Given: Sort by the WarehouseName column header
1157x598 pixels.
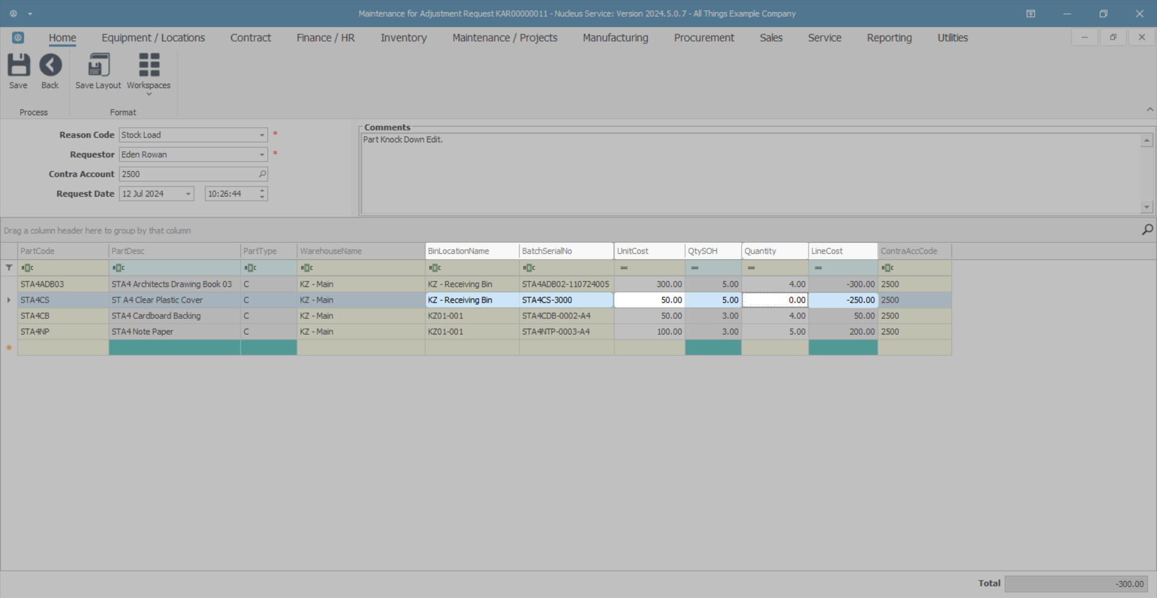Looking at the screenshot, I should click(360, 251).
